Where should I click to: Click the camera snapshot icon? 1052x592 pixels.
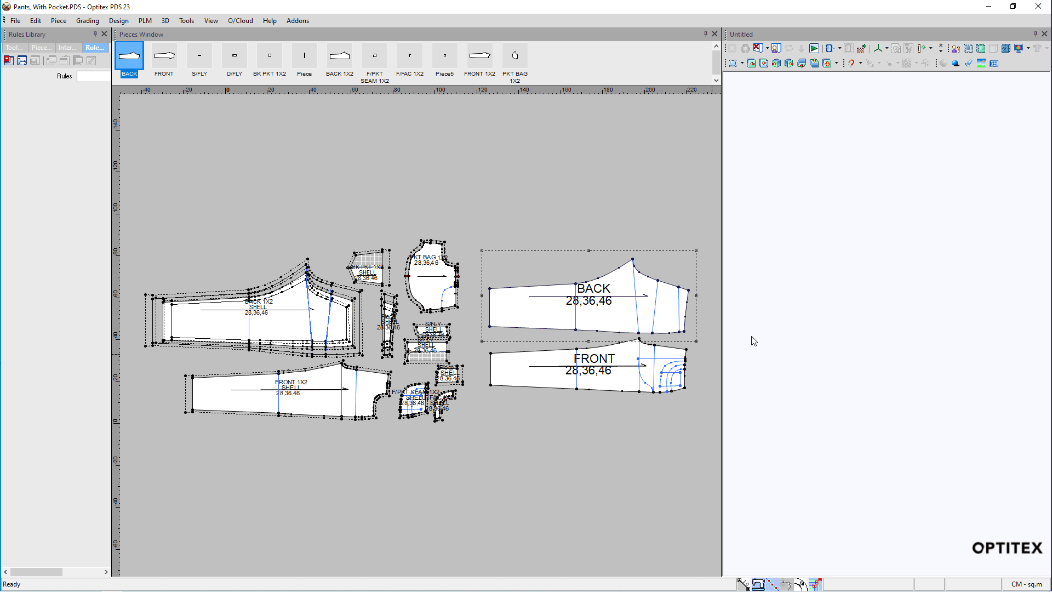(x=994, y=63)
